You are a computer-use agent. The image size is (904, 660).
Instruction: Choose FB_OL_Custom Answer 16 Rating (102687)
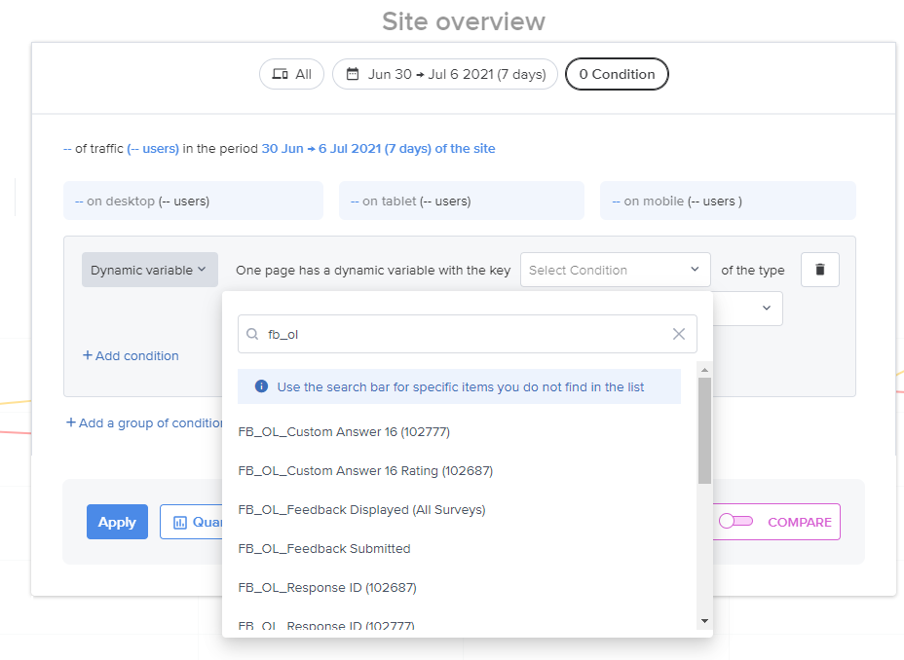click(x=365, y=470)
